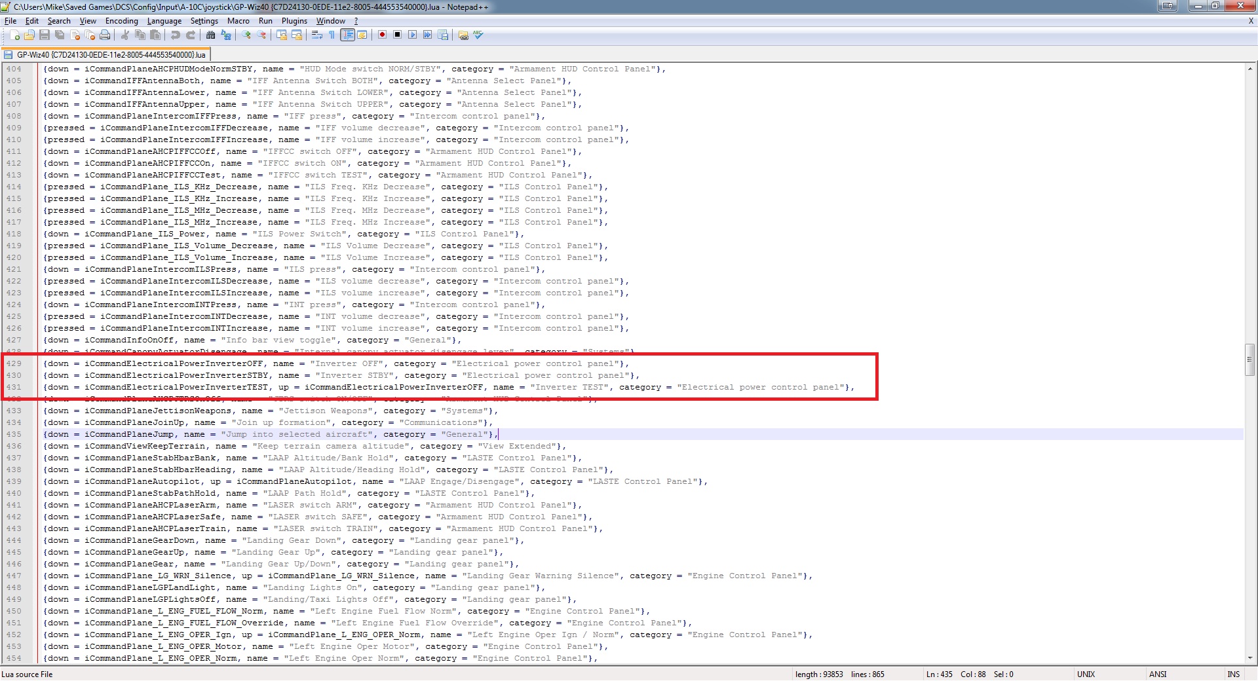Close document with menu bar X button
The height and width of the screenshot is (681, 1258).
point(1250,21)
